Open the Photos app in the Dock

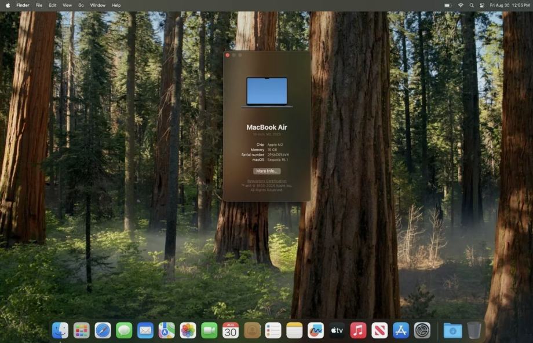pyautogui.click(x=188, y=330)
